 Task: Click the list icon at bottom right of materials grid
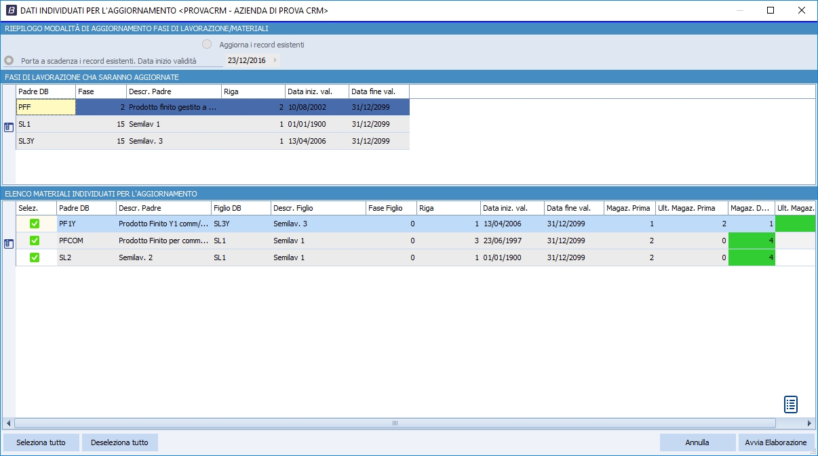coord(790,405)
